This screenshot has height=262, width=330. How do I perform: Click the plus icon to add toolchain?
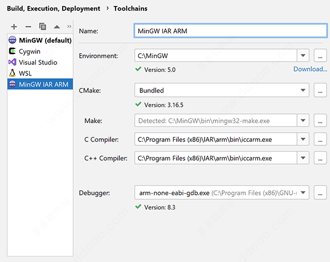[14, 26]
